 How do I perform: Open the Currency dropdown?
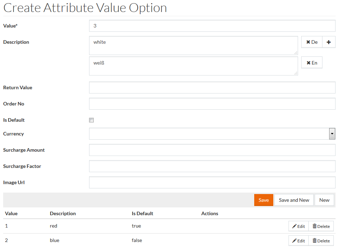click(212, 134)
